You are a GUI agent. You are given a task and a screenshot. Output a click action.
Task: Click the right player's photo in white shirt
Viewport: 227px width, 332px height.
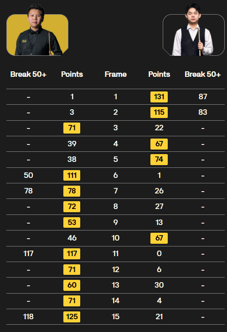194,30
